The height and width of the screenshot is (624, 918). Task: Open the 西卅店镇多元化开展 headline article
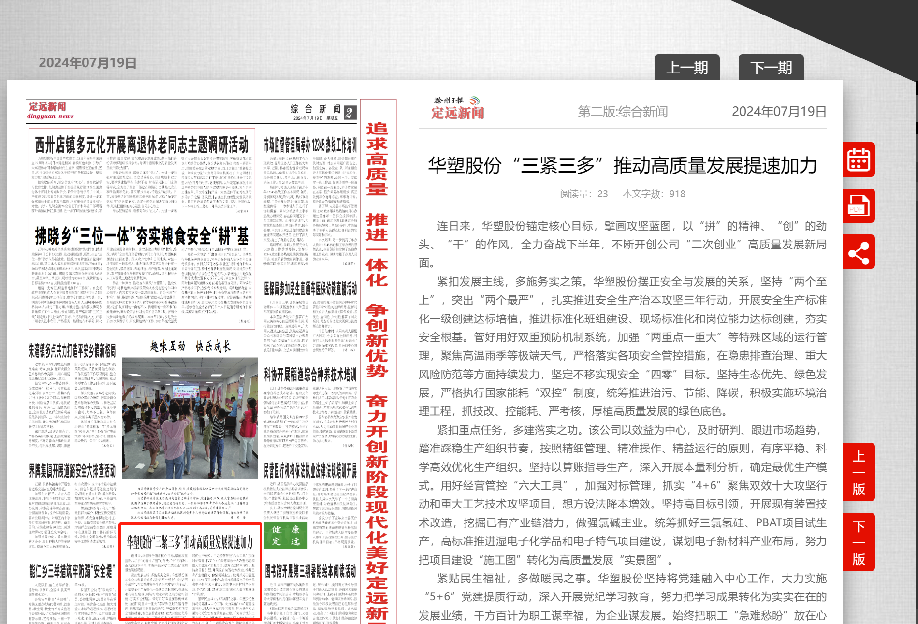click(x=142, y=145)
